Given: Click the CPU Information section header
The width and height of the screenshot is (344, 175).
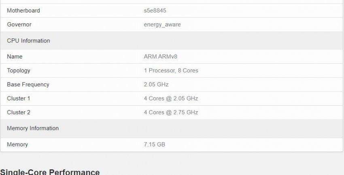Looking at the screenshot, I should coord(28,41).
